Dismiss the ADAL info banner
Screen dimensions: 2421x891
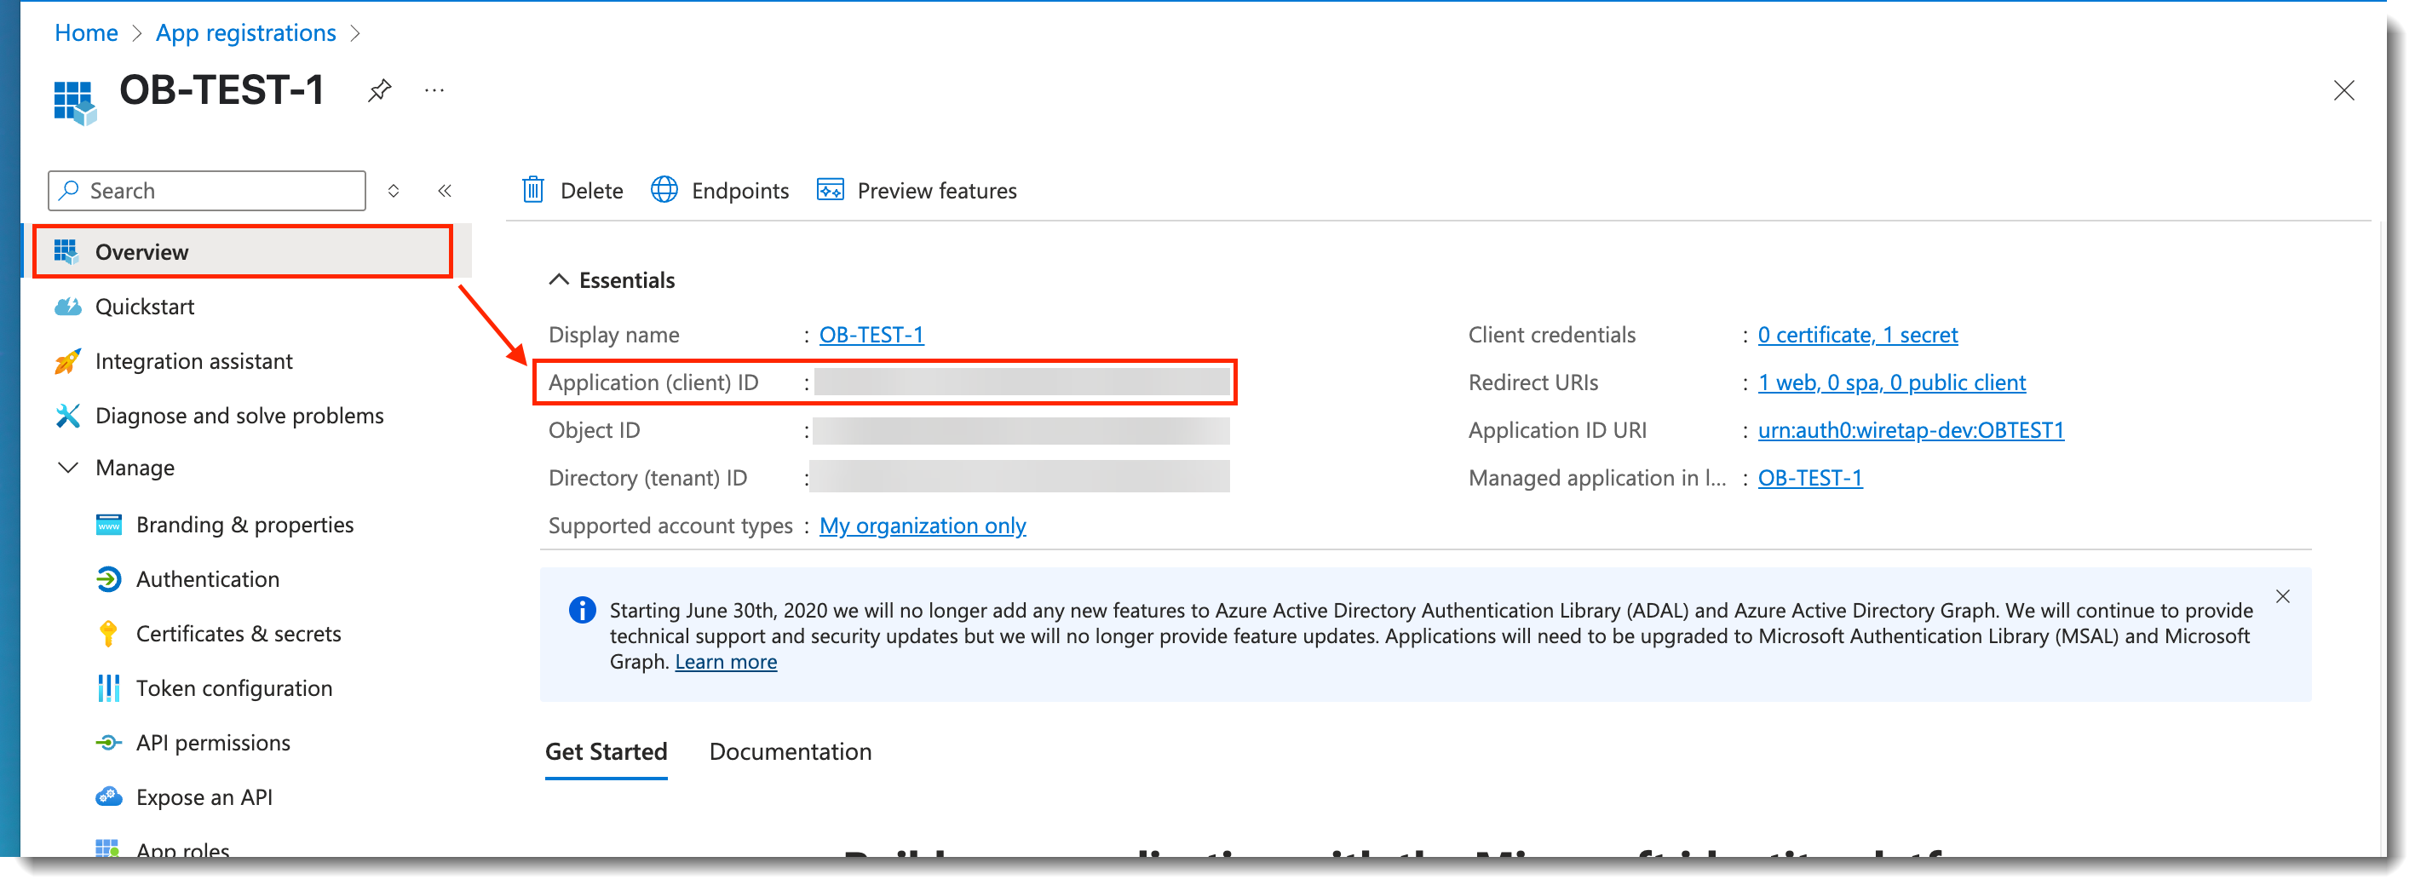pos(2282,596)
